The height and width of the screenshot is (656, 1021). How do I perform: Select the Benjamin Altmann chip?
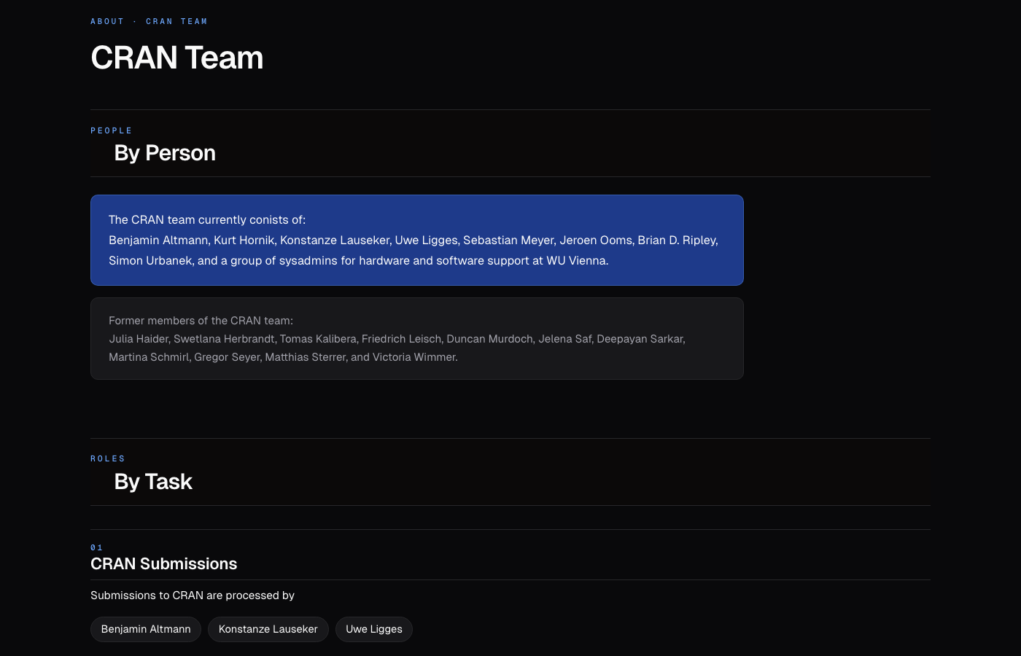146,629
